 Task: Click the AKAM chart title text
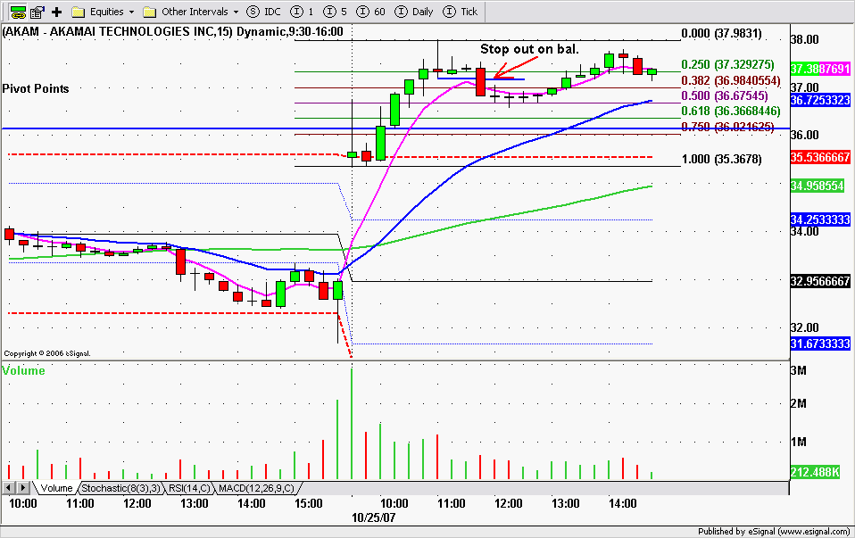click(x=173, y=31)
